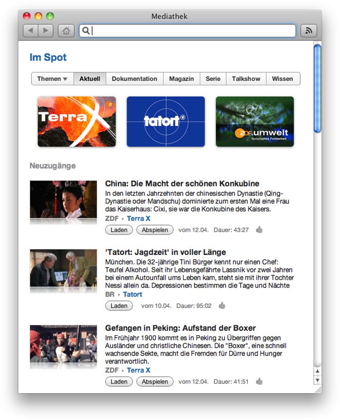Click BR label under Tatort episode

click(x=110, y=294)
